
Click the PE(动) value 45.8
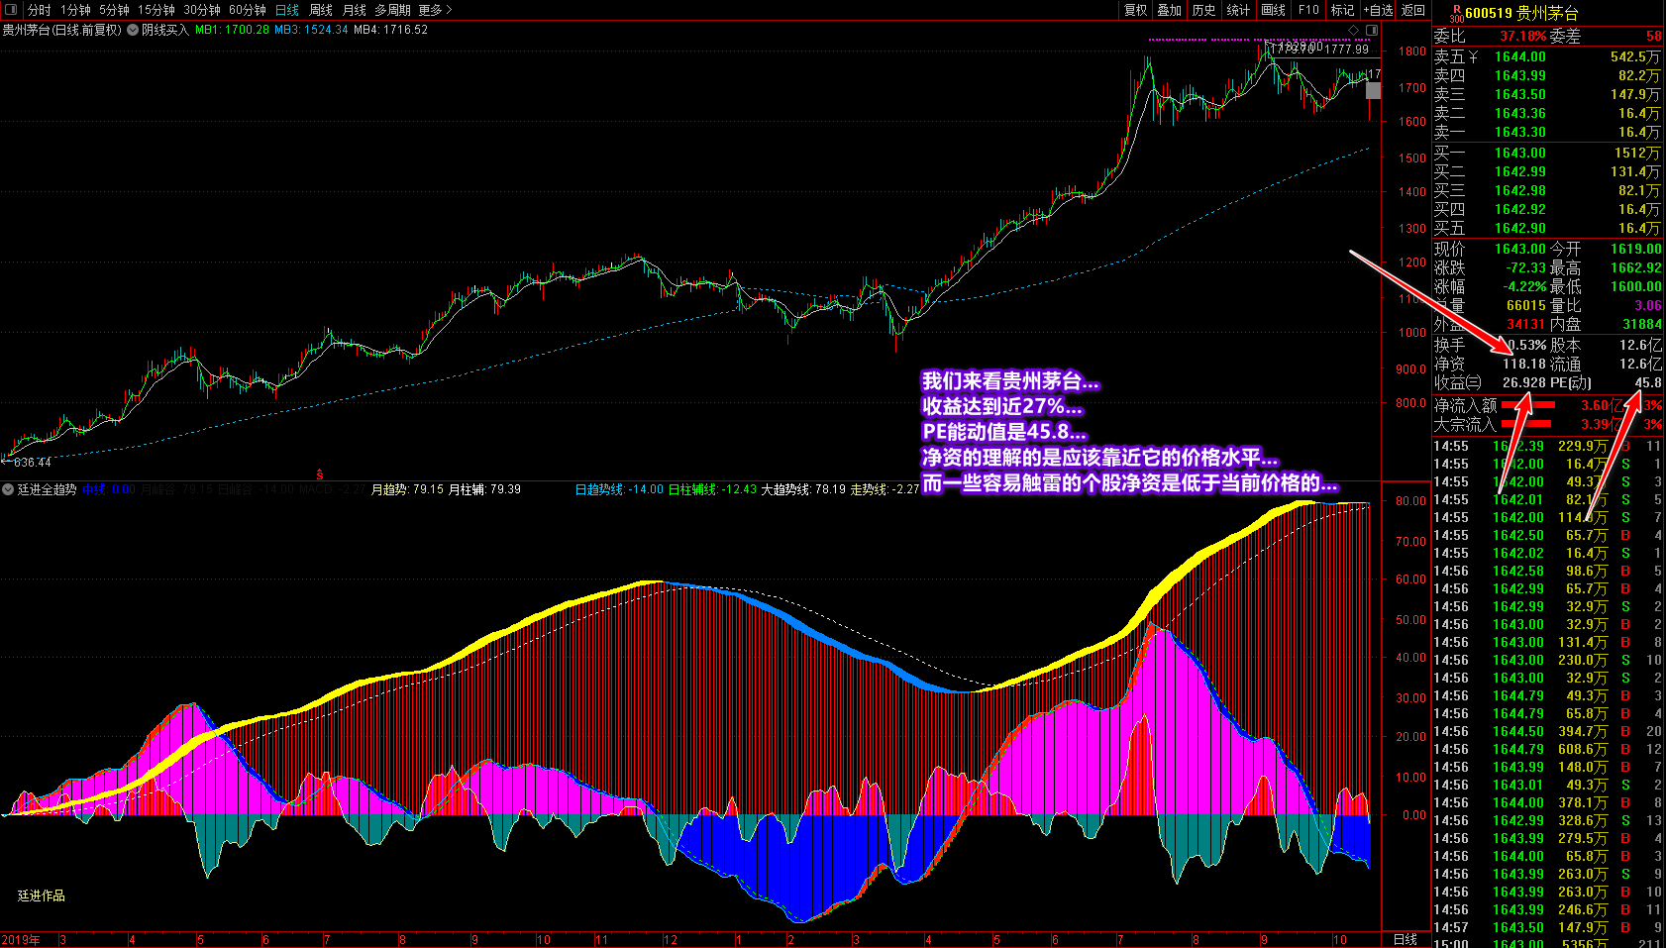(x=1648, y=382)
